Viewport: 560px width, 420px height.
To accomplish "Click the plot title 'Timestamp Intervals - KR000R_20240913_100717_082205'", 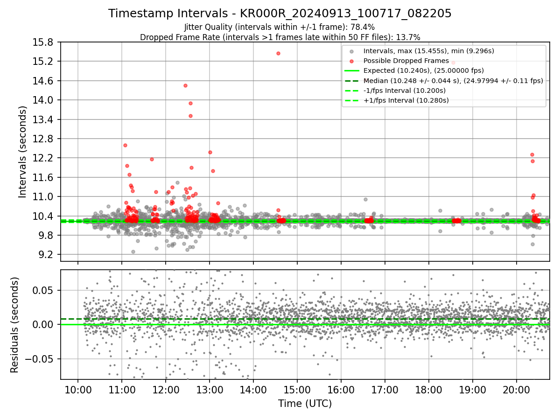I will pyautogui.click(x=280, y=14).
